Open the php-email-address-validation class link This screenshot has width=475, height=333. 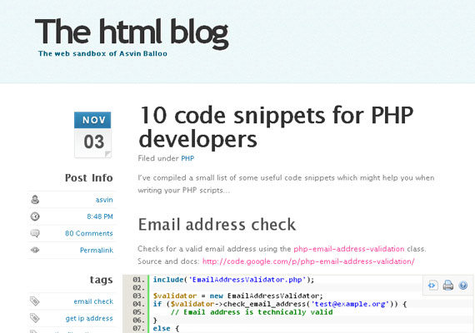[x=349, y=249]
